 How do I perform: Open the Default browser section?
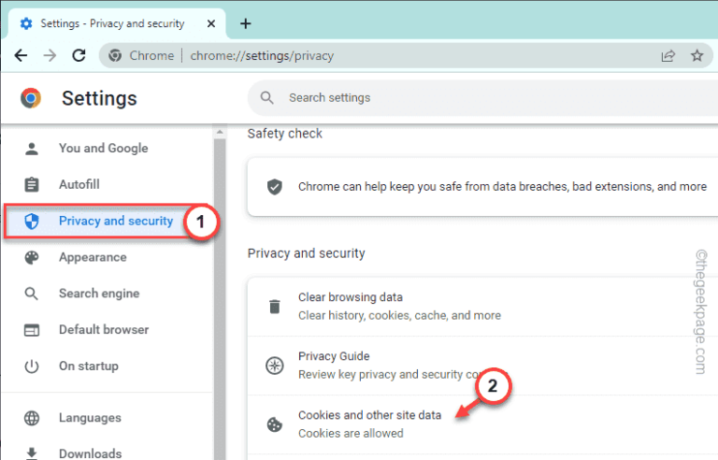pos(103,330)
